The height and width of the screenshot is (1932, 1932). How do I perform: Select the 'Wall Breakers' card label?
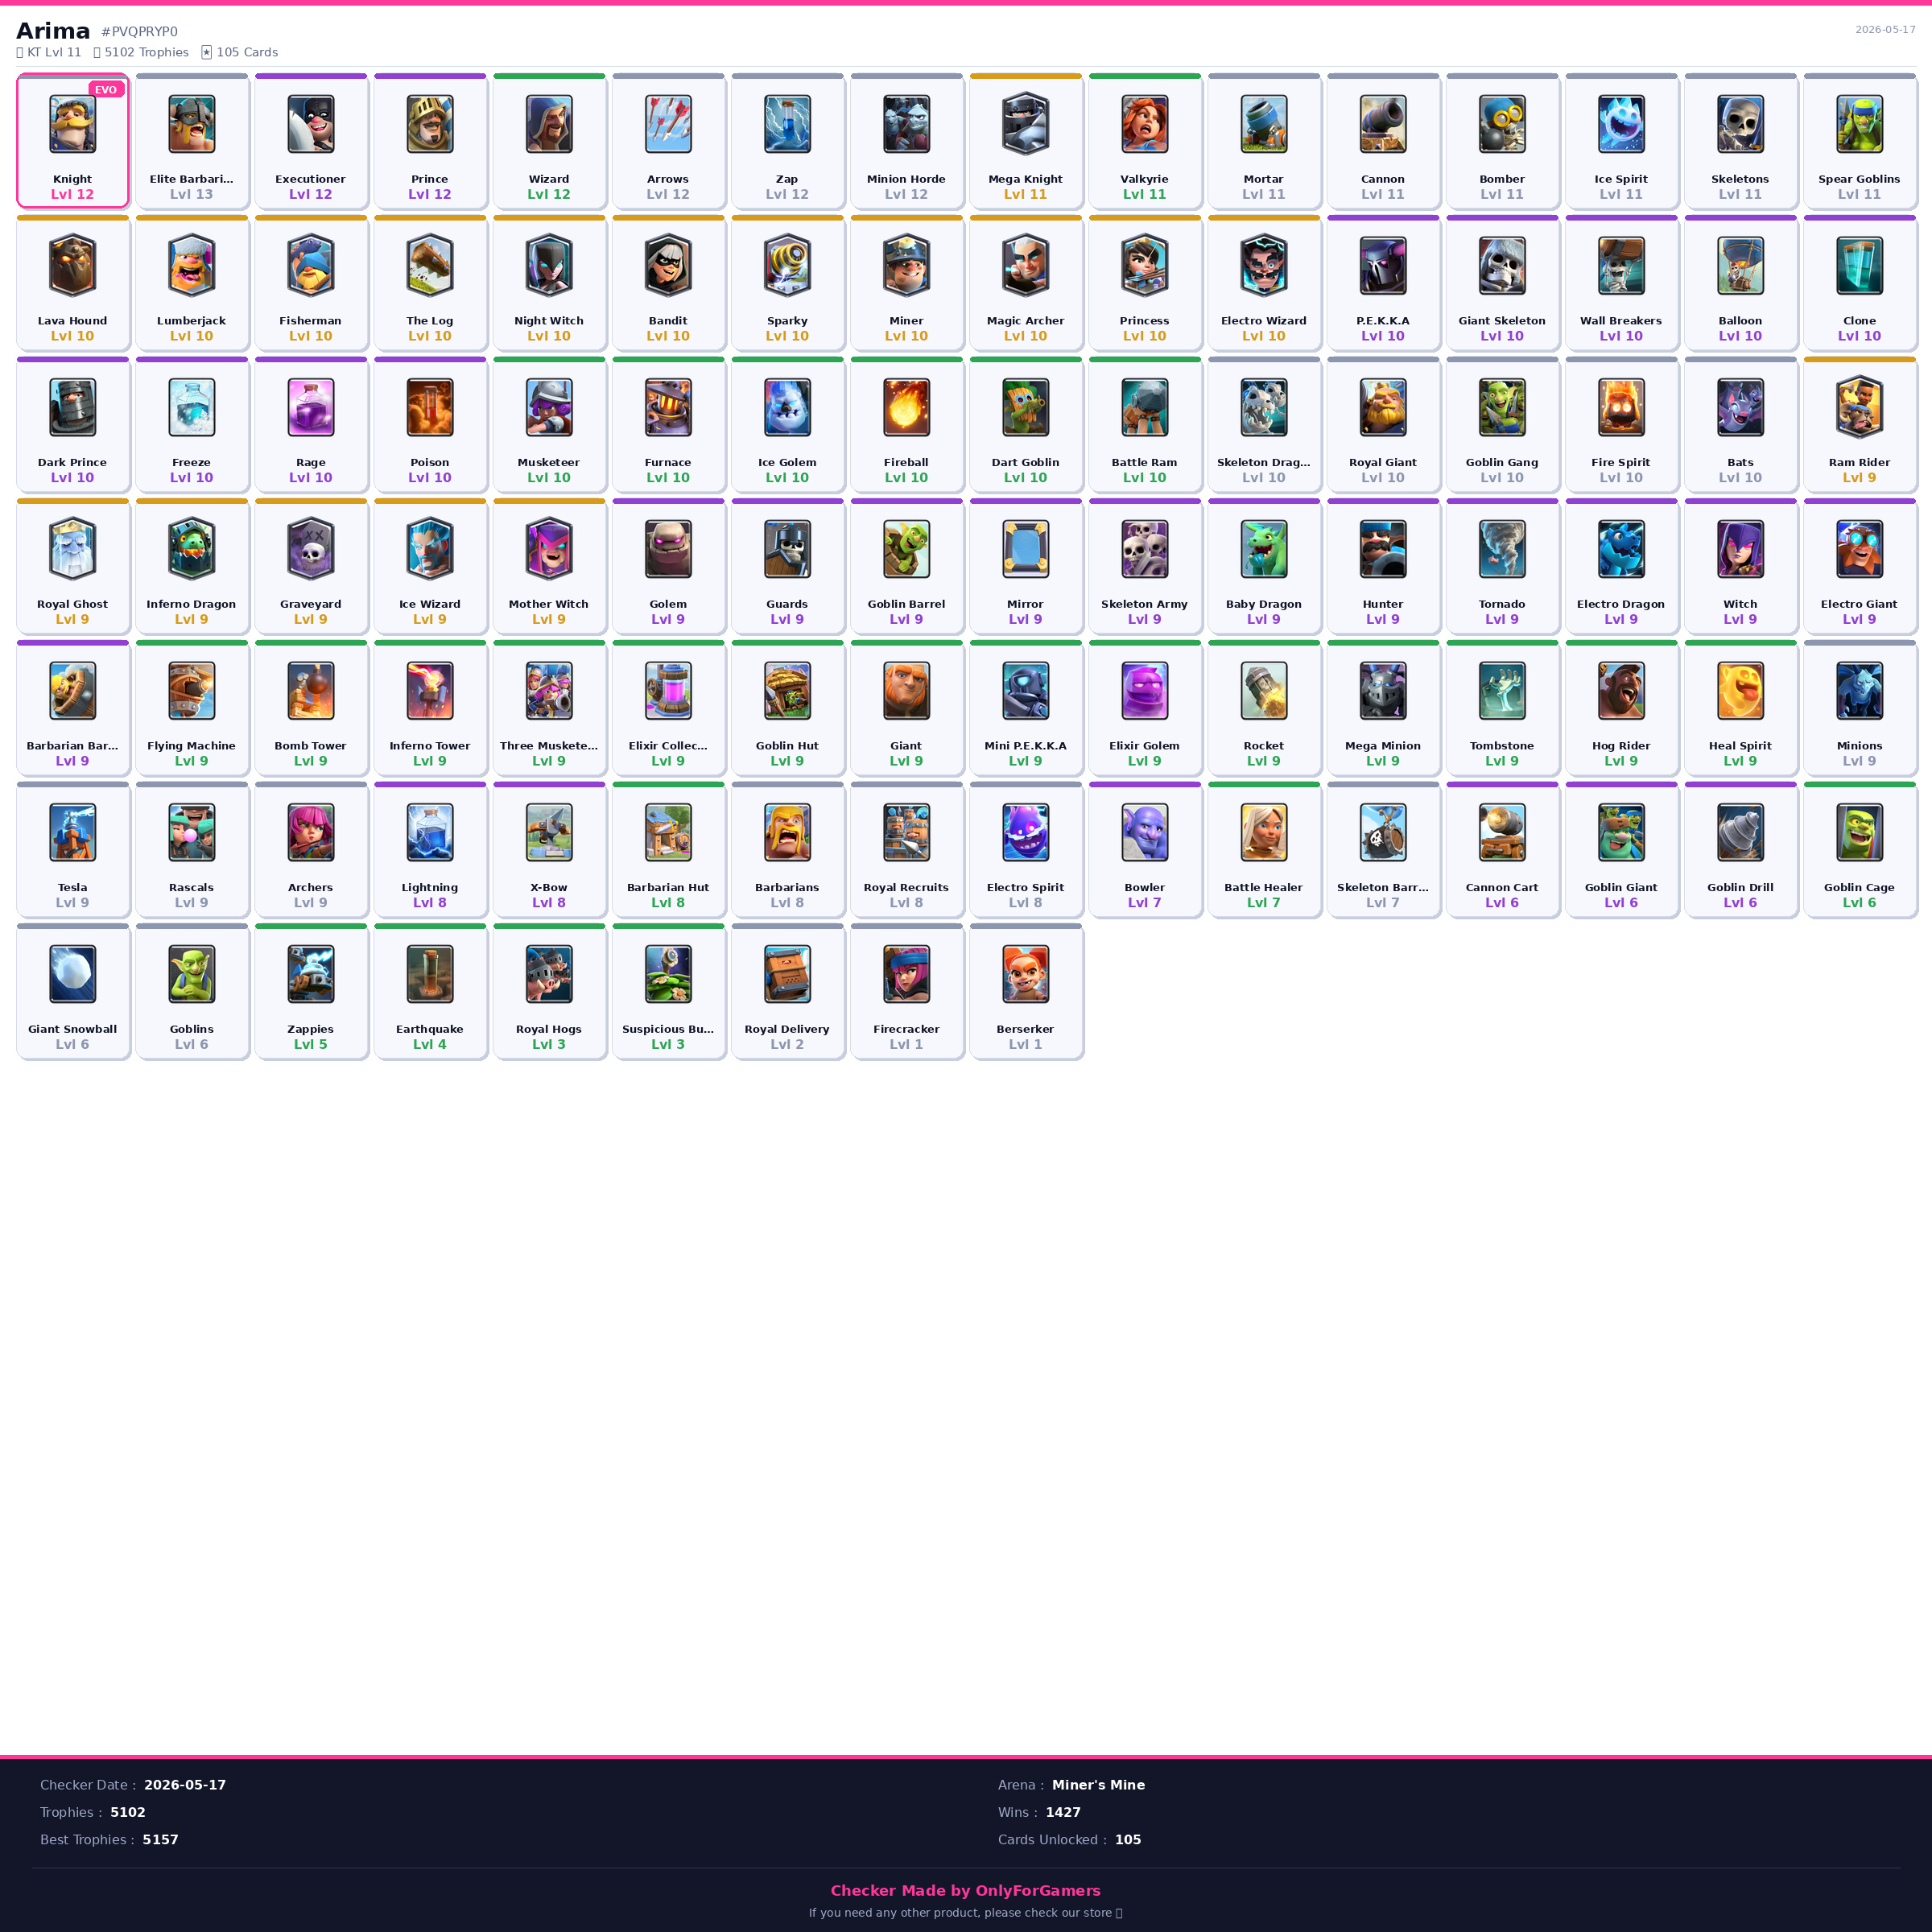(x=1621, y=321)
